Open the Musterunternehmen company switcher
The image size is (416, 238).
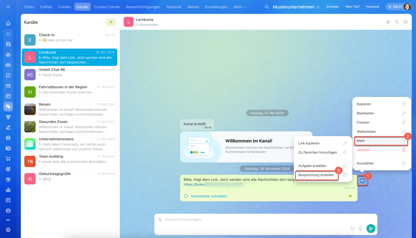[296, 7]
